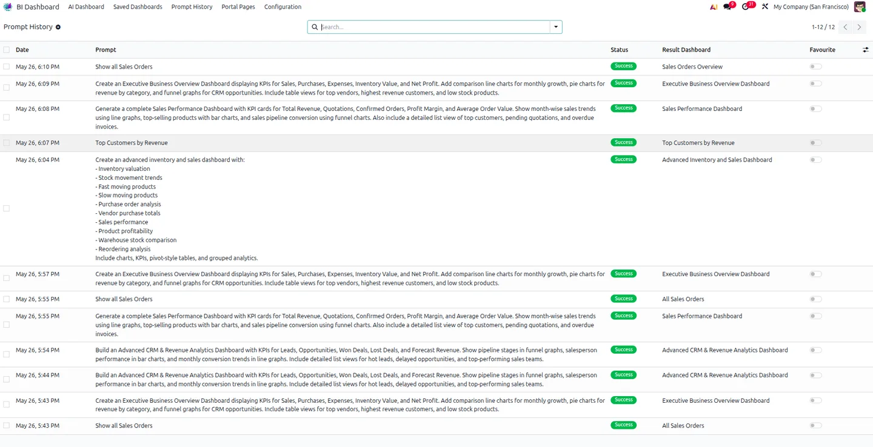Viewport: 873px width, 447px height.
Task: Open the Configuration menu
Action: (x=283, y=7)
